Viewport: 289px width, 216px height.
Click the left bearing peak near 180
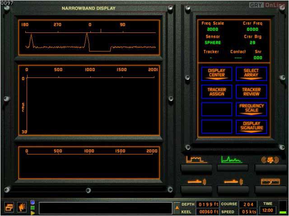31,40
